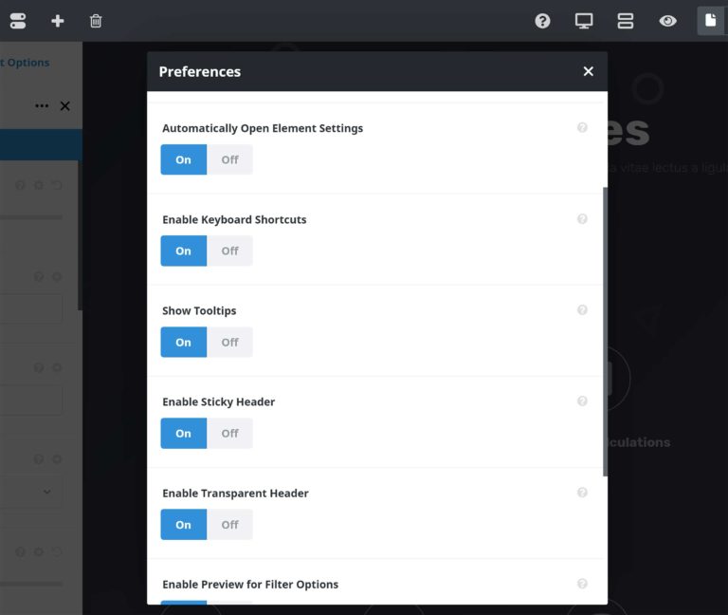This screenshot has height=615, width=728.
Task: Open help icon for Enable Transparent Header
Action: click(x=582, y=493)
